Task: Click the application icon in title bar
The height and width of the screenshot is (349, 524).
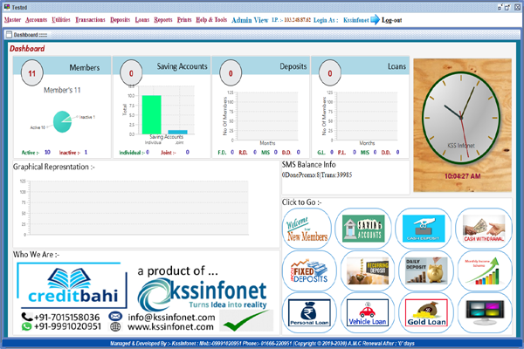Action: click(x=7, y=7)
